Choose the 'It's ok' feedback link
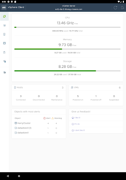The height and width of the screenshot is (180, 126). (76, 124)
